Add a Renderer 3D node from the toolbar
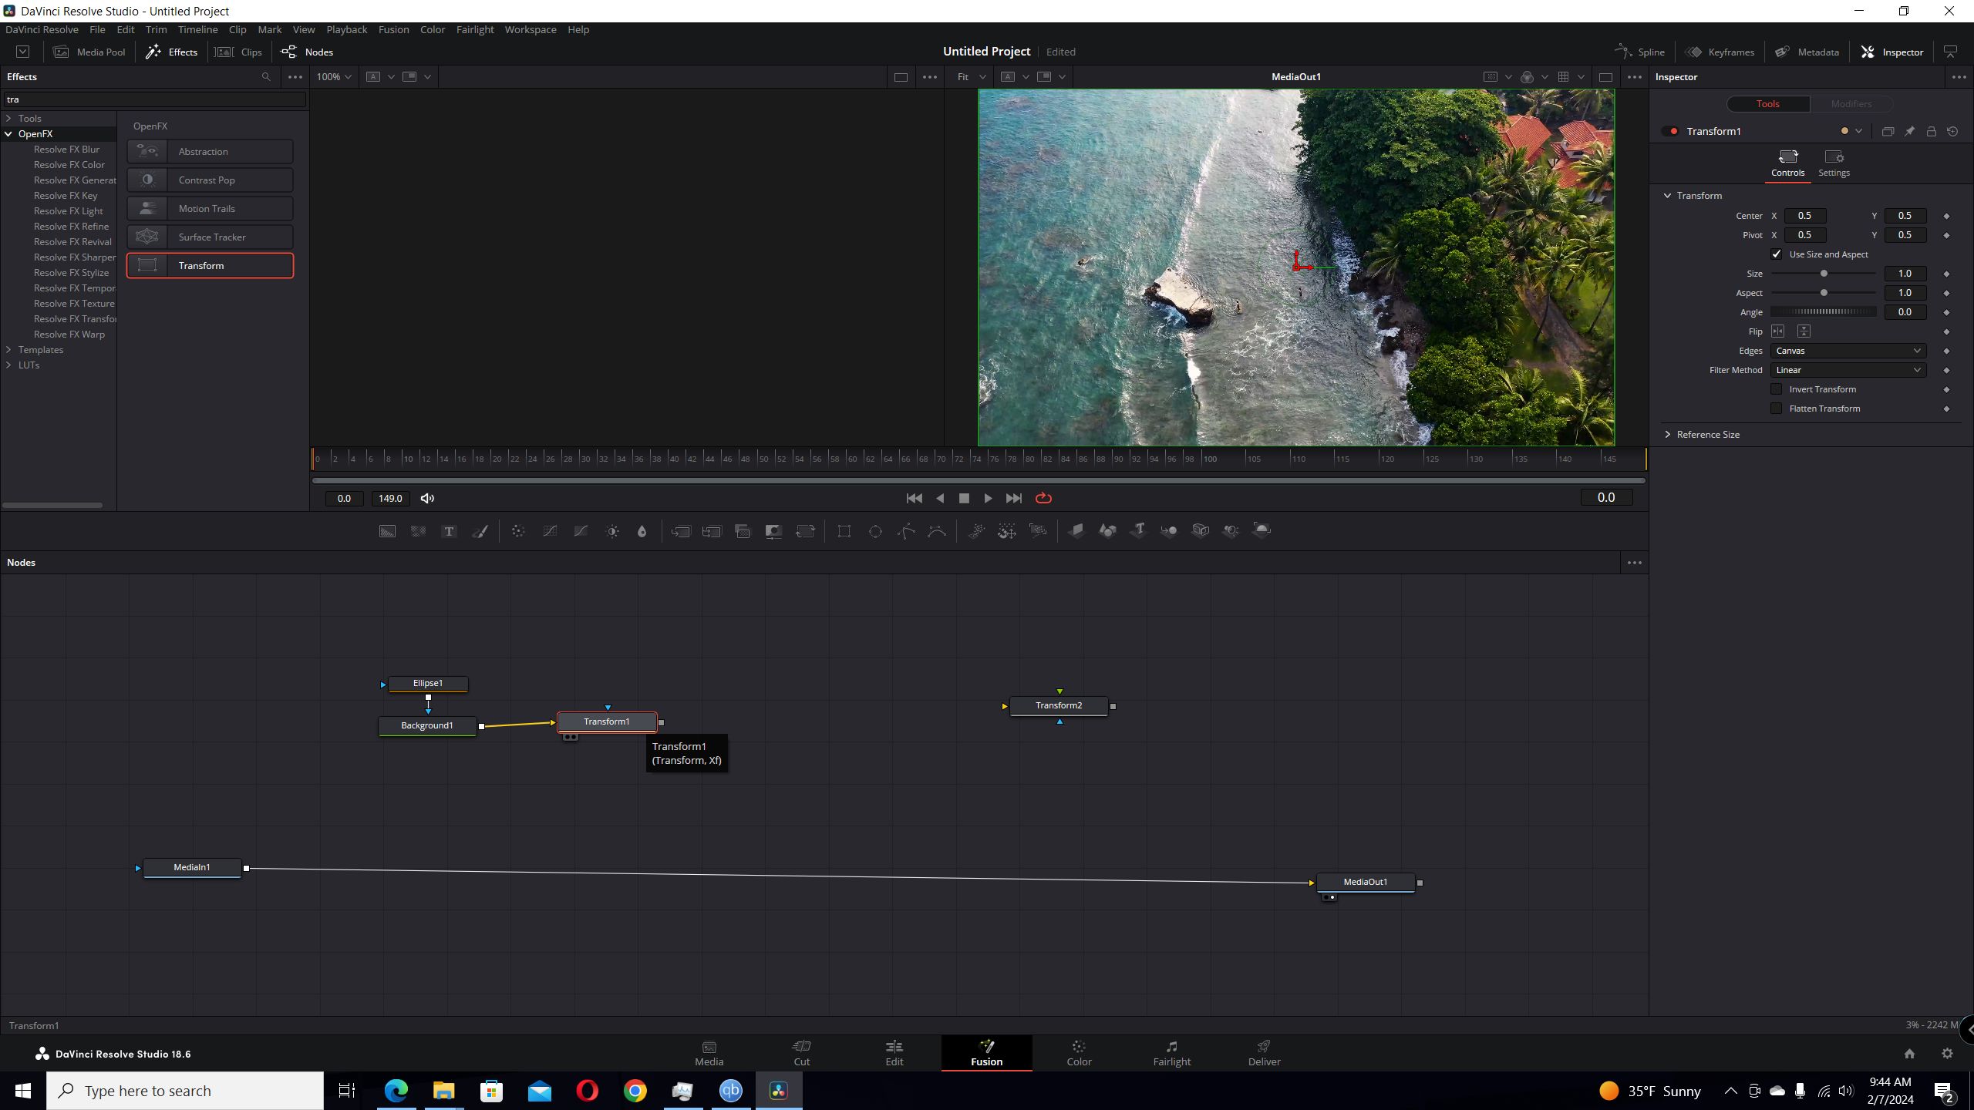The width and height of the screenshot is (1974, 1110). [1262, 530]
